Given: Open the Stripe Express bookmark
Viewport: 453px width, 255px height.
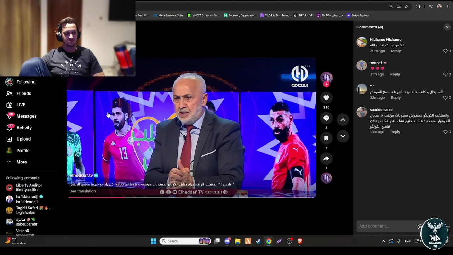Looking at the screenshot, I should coord(358,15).
